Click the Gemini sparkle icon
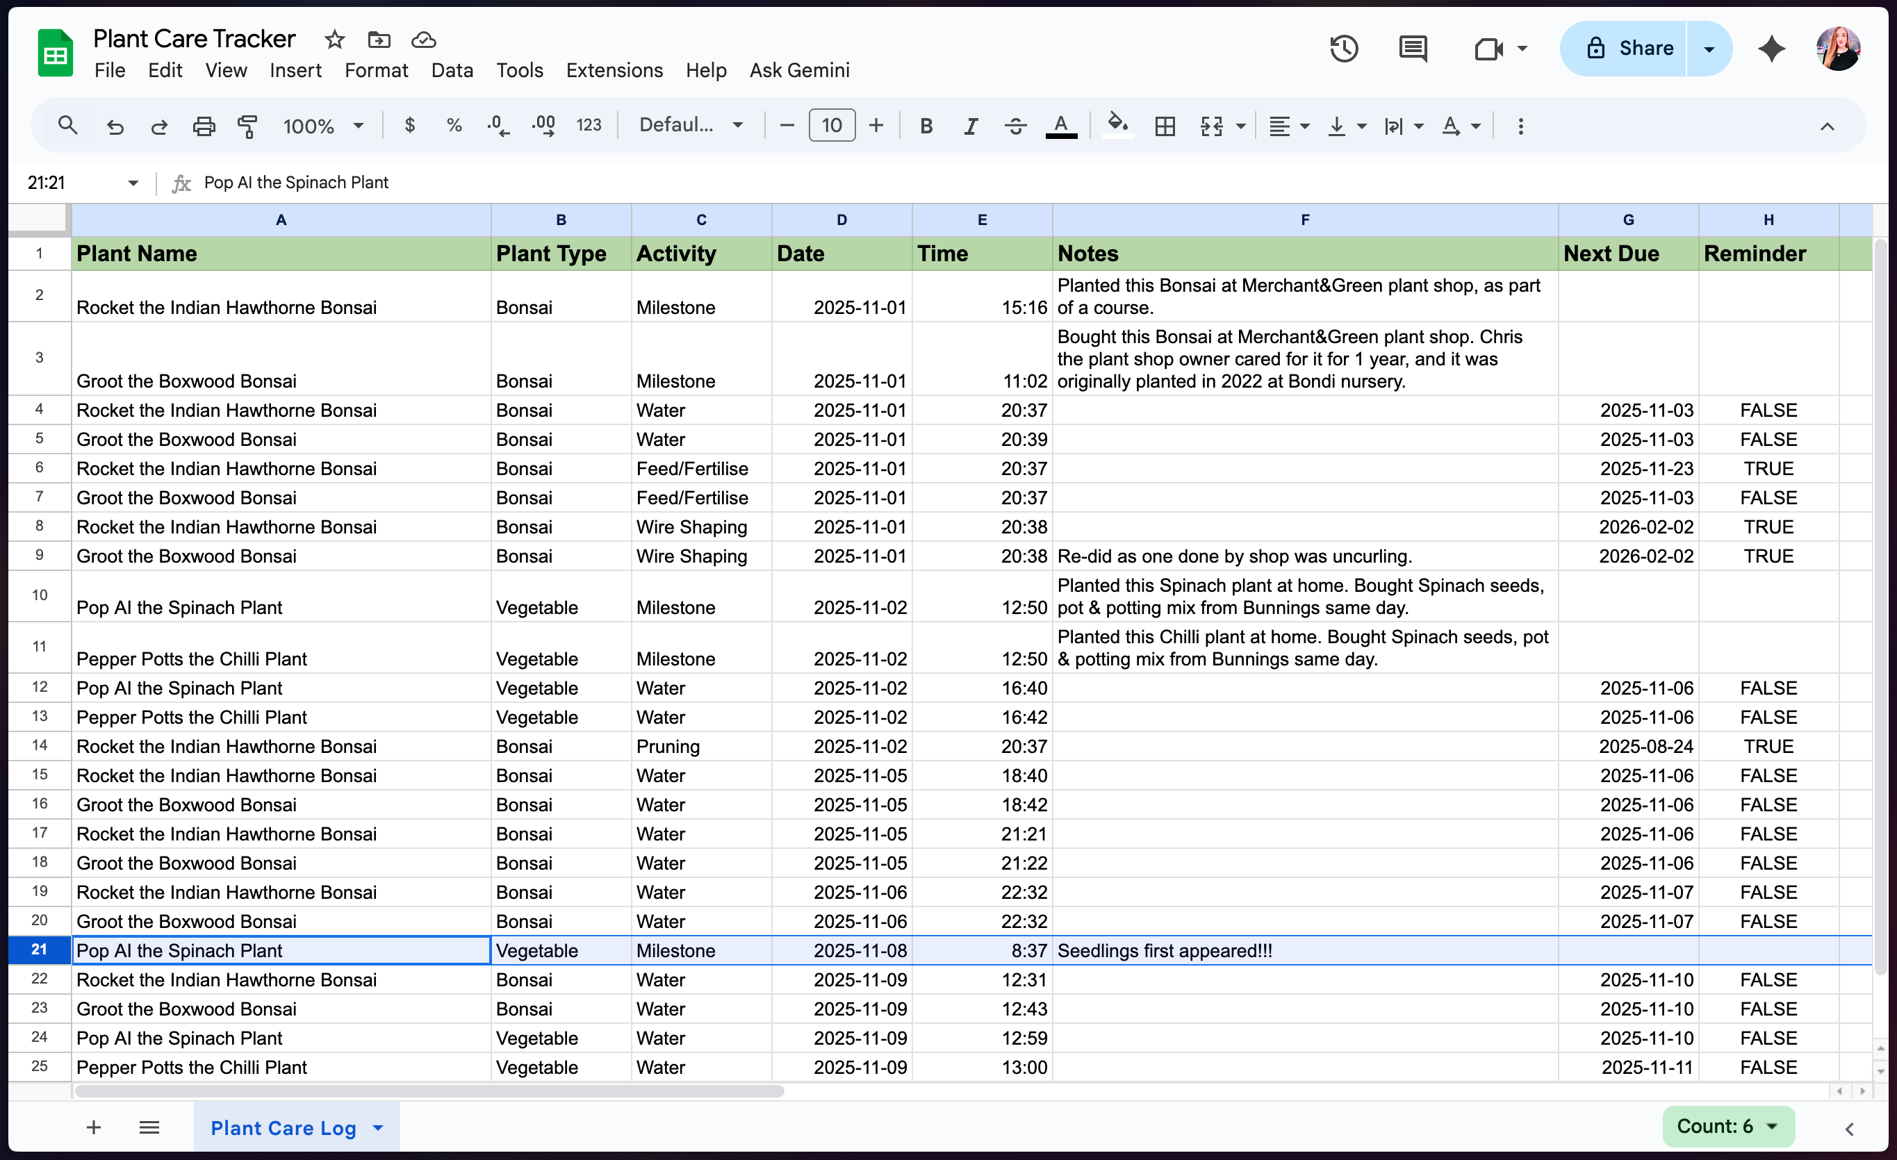1897x1160 pixels. tap(1771, 49)
